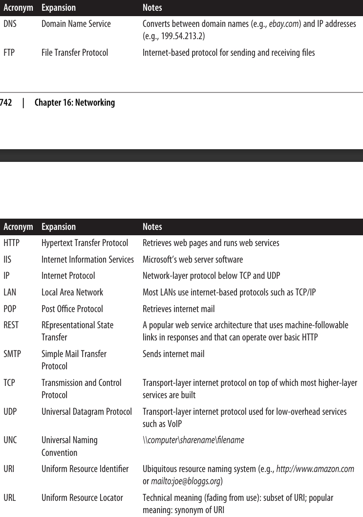363x517 pixels.
Task: Click the Acronym header in the lower table
Action: [18, 227]
